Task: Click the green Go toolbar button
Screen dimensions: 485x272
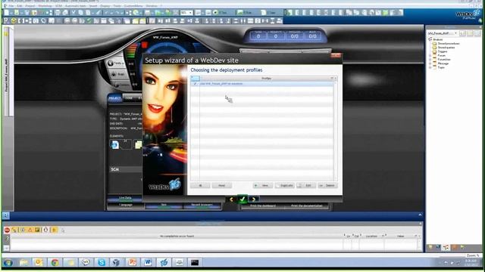Action: [x=221, y=13]
